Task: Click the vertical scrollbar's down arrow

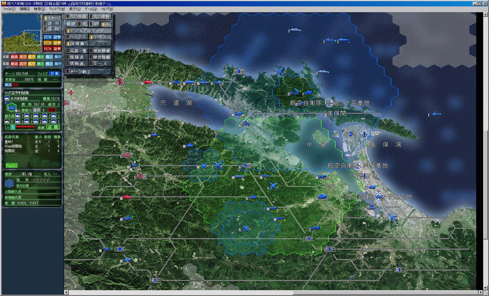Action: pos(485,288)
